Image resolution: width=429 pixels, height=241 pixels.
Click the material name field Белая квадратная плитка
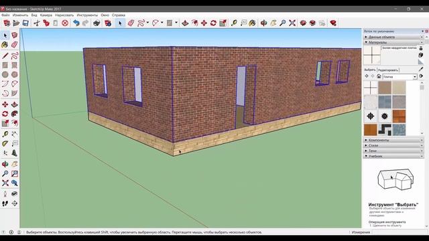(400, 48)
